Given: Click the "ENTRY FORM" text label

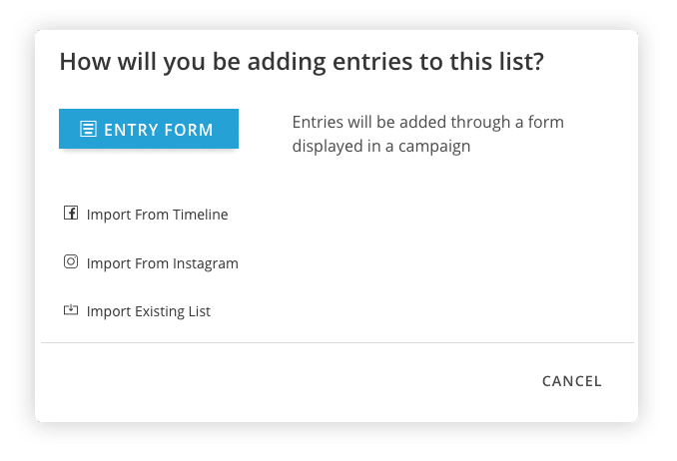Looking at the screenshot, I should coord(158,129).
